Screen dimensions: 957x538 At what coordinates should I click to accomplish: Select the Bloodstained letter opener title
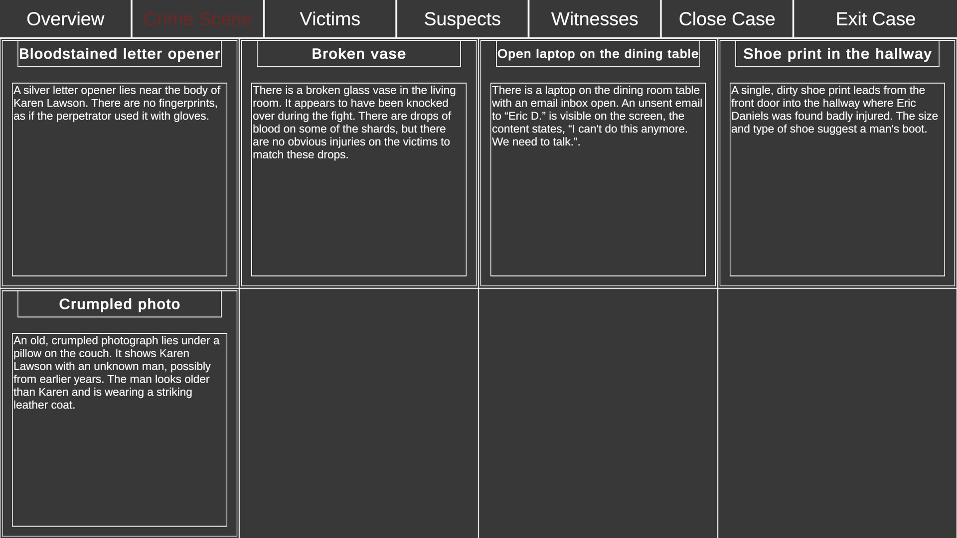[x=120, y=54]
